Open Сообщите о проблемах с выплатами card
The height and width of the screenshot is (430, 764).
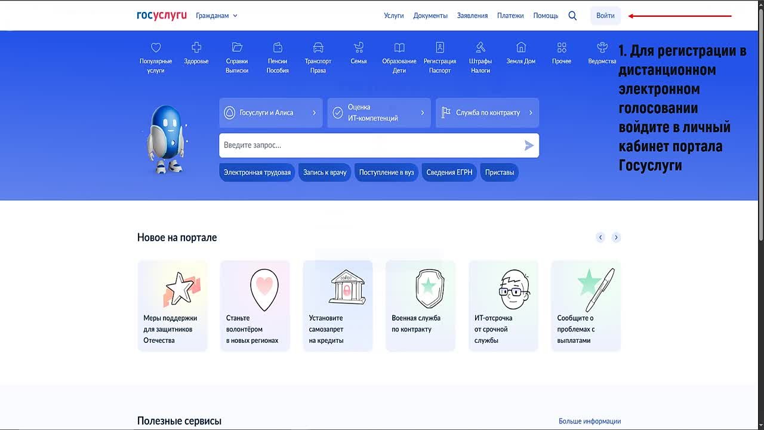coord(586,306)
